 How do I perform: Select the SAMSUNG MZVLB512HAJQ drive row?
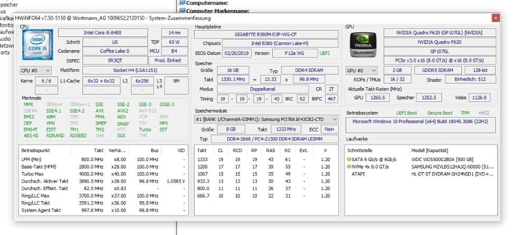coord(421,166)
